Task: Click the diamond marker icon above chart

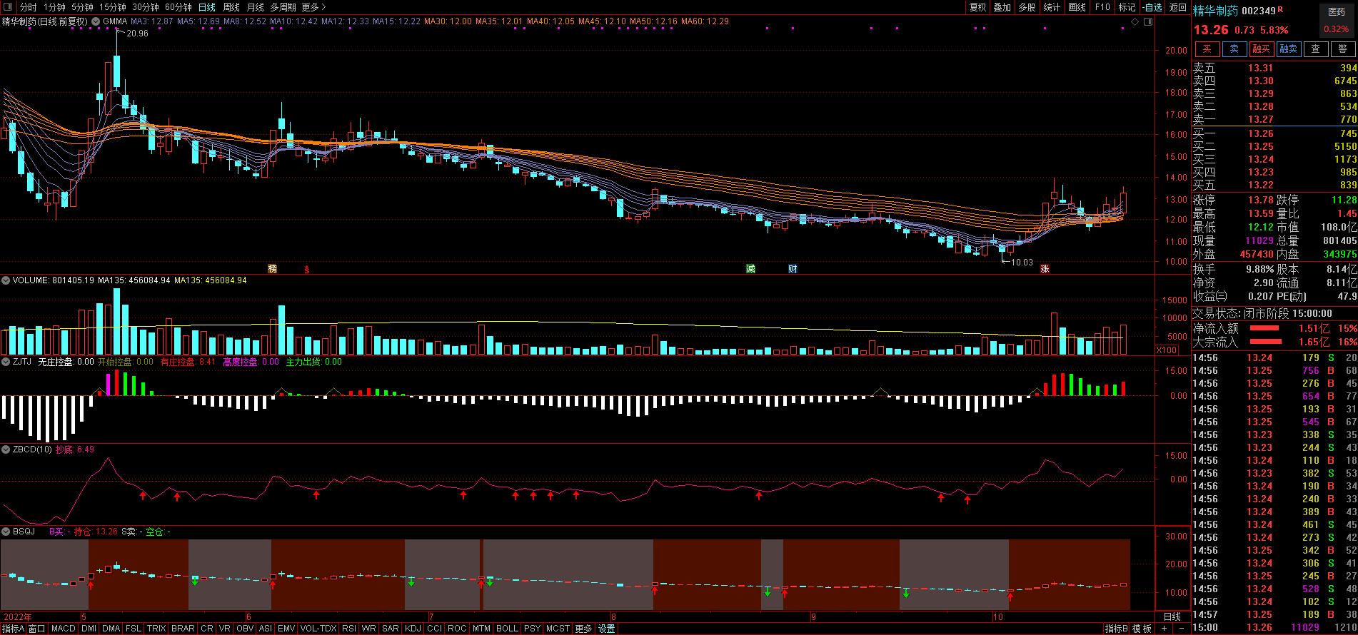Action: 1135,22
